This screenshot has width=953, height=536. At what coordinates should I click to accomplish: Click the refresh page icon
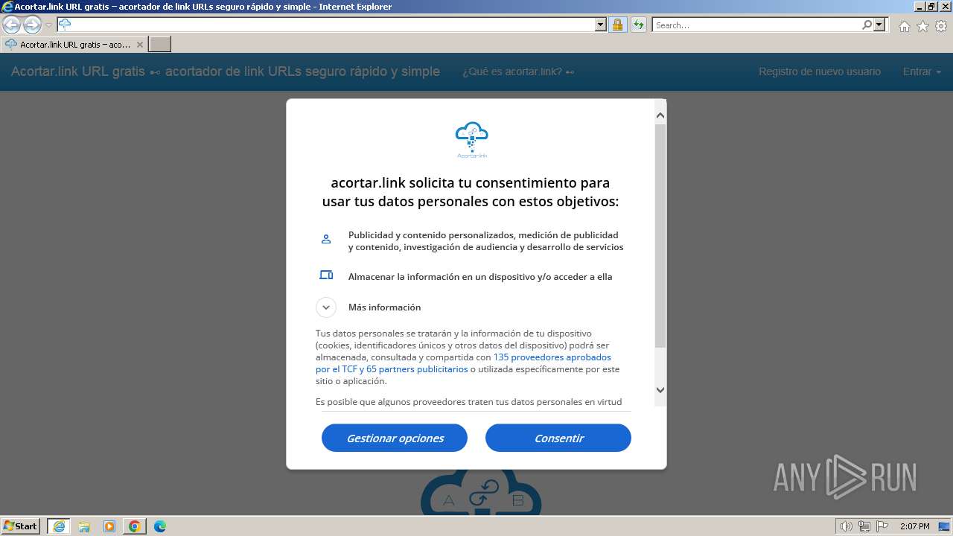pos(638,25)
